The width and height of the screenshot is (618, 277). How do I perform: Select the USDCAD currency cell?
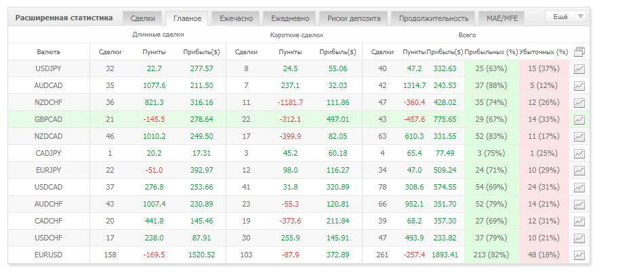tap(49, 187)
